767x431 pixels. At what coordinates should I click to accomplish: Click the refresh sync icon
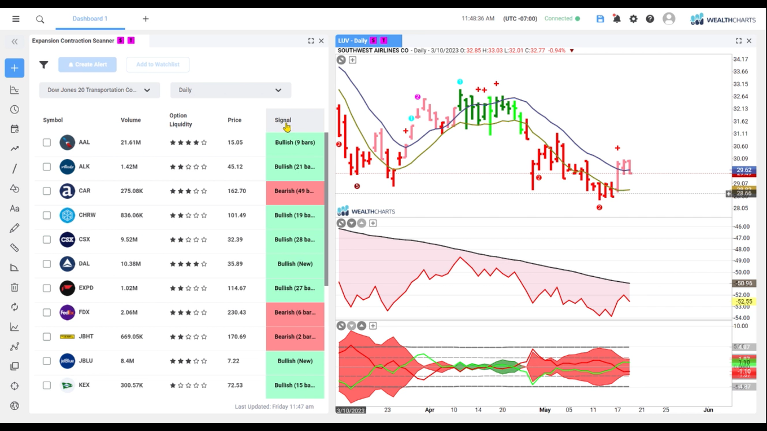14,307
